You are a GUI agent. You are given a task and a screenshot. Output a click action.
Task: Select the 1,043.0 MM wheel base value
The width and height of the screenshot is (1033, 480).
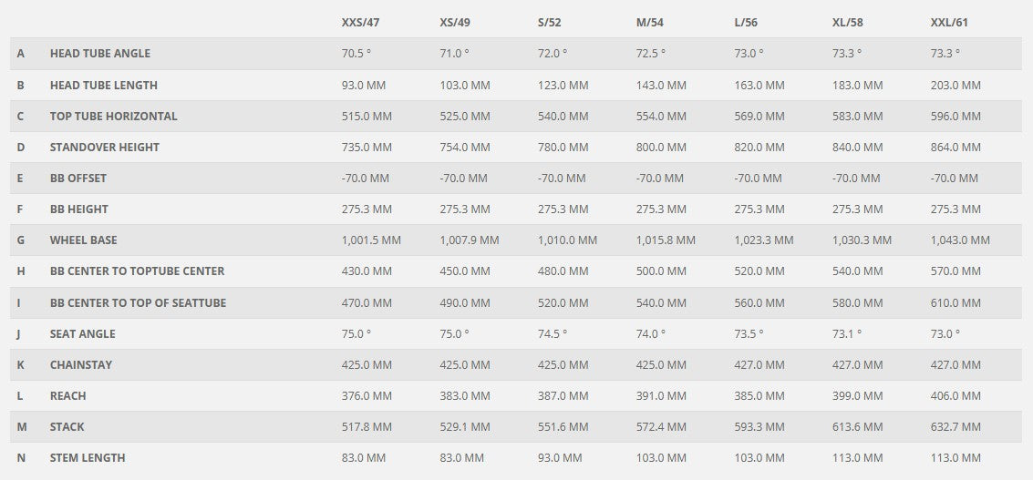960,240
